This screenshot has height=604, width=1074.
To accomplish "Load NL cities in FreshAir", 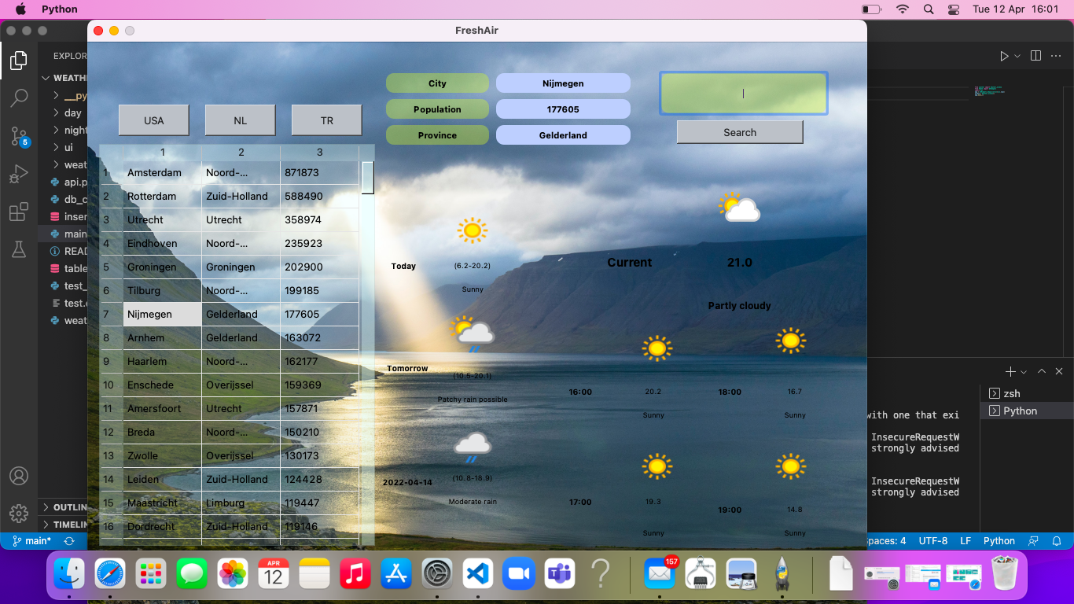I will point(241,120).
